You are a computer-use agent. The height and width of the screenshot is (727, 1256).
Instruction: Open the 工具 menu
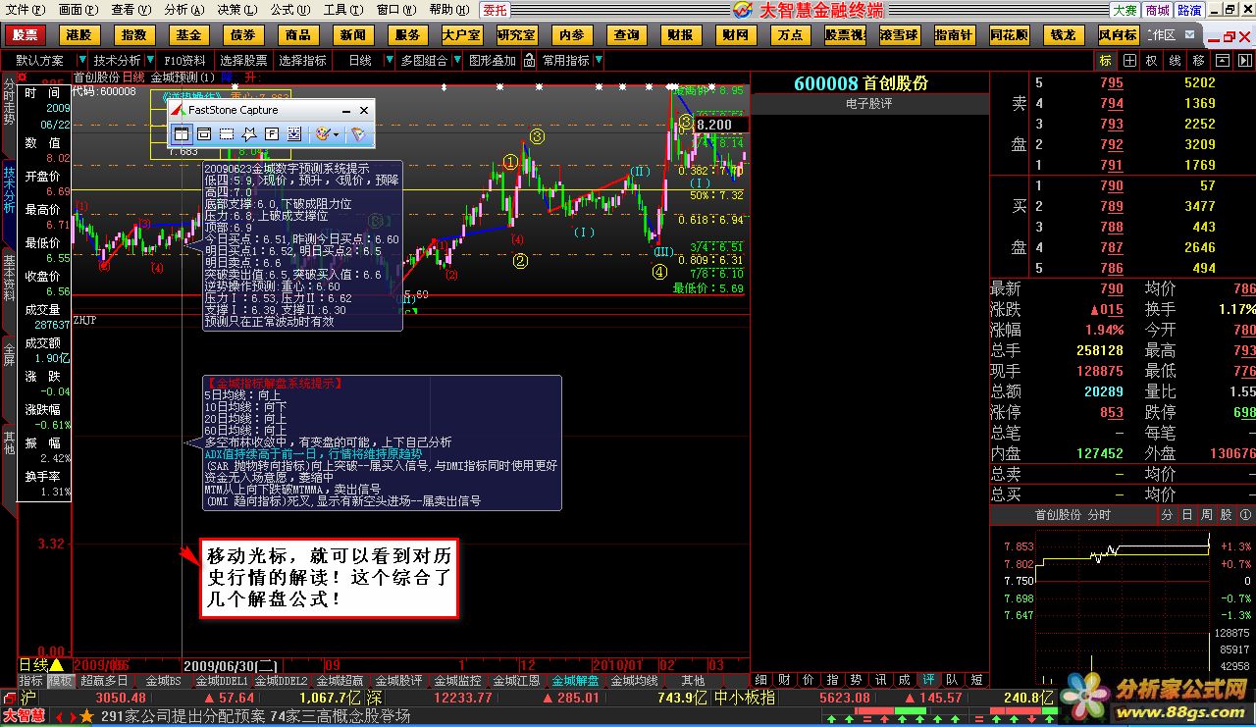[341, 10]
